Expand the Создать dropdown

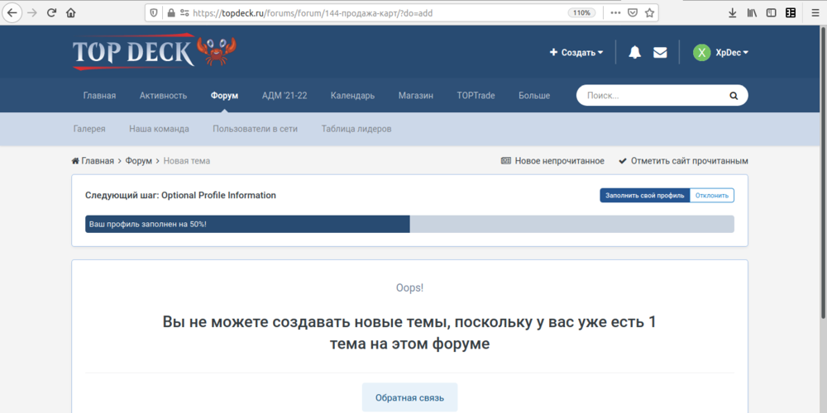click(576, 53)
